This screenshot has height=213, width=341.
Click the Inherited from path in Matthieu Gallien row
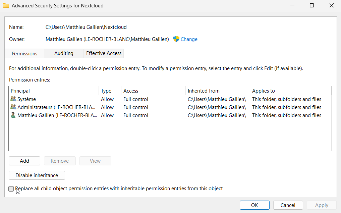click(217, 115)
